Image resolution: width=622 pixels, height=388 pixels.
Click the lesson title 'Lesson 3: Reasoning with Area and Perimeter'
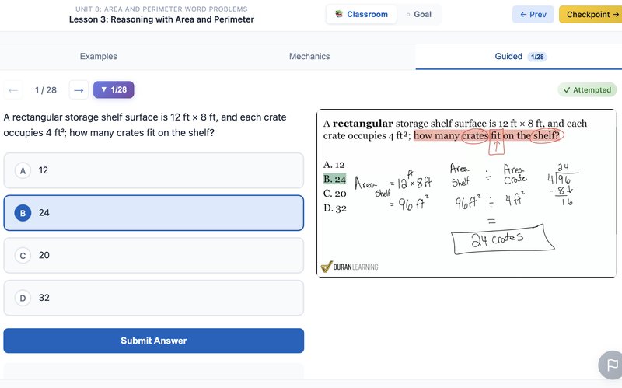[162, 19]
